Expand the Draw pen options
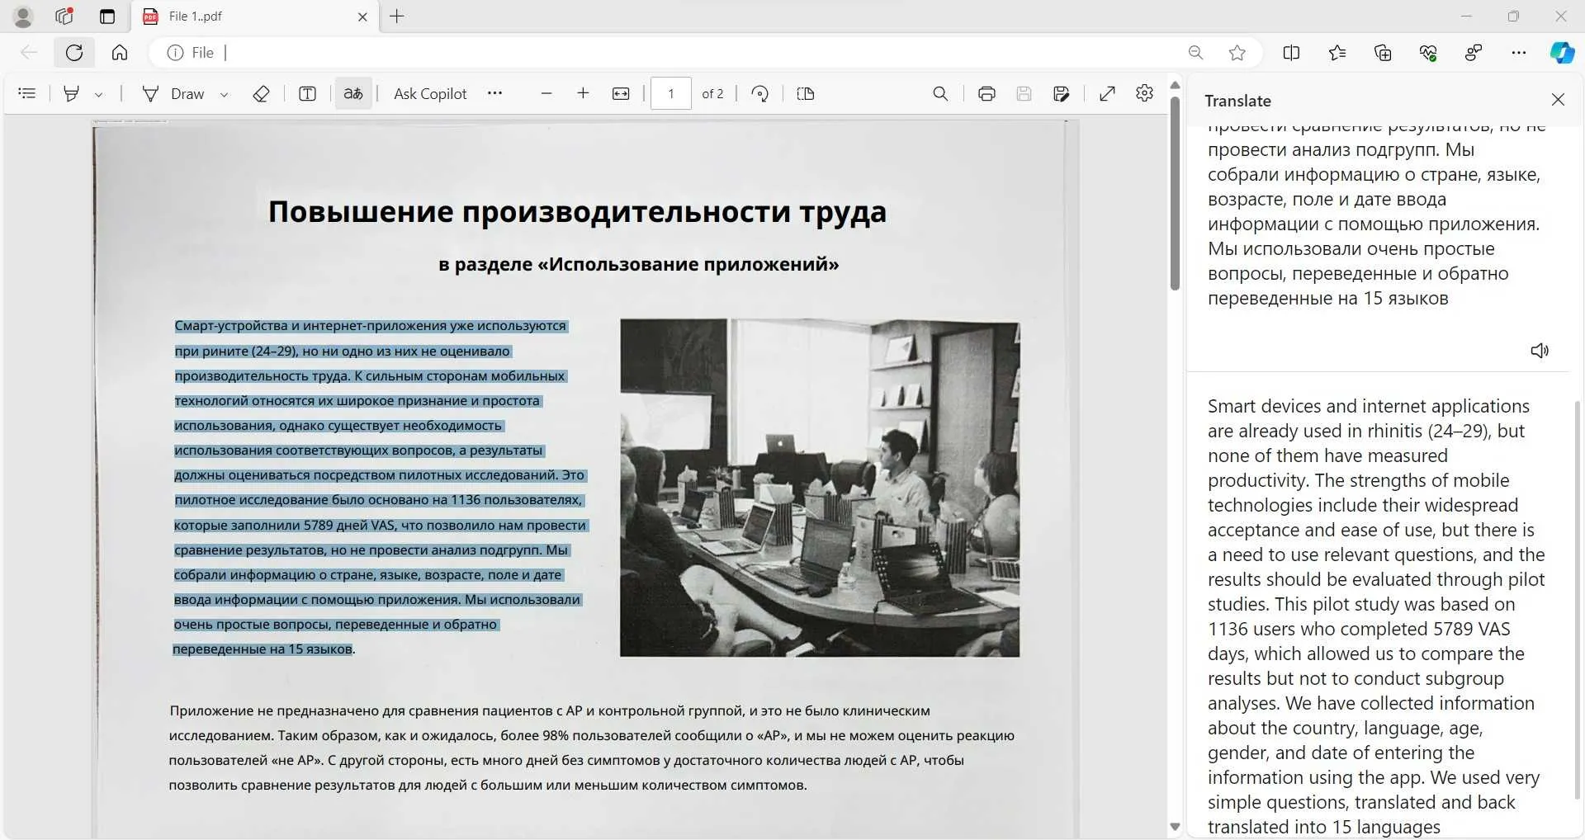 (224, 93)
